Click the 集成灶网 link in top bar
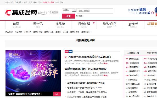This screenshot has height=98, width=157. 18,2
